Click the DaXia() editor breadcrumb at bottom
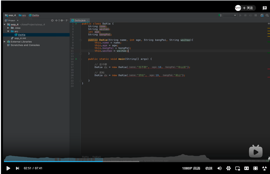 point(97,157)
